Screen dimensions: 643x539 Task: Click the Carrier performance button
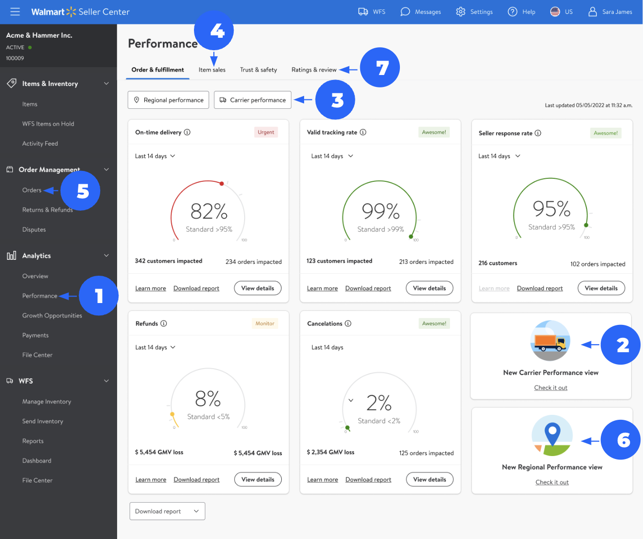point(253,100)
